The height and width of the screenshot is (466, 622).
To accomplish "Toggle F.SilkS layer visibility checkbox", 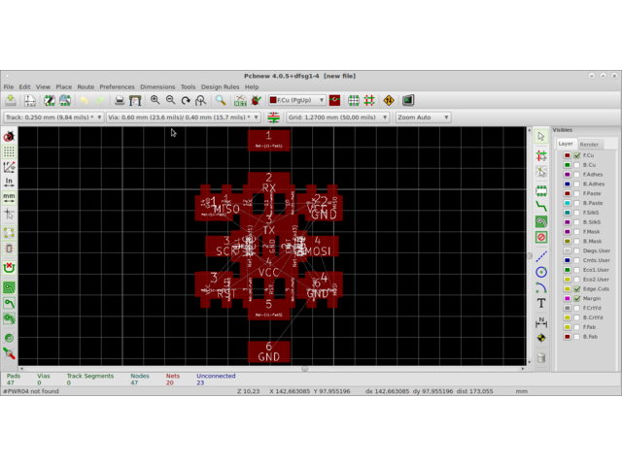I will click(x=576, y=213).
